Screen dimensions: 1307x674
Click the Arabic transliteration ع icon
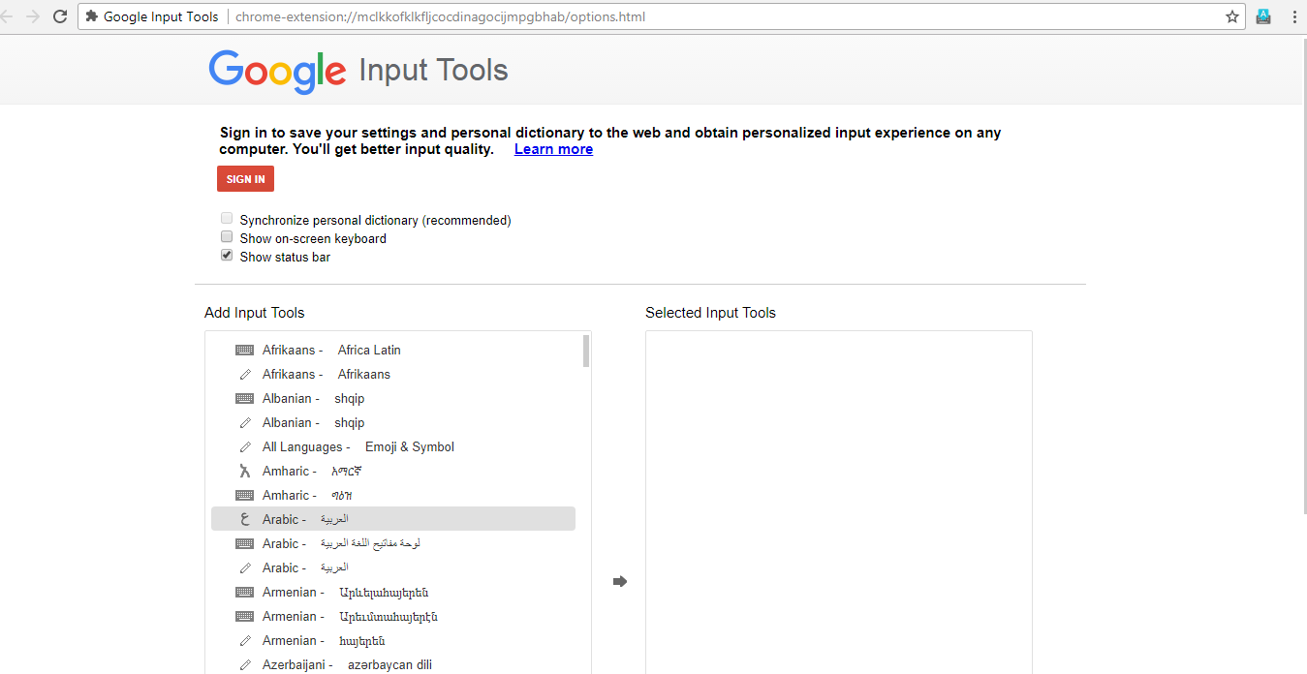point(245,520)
